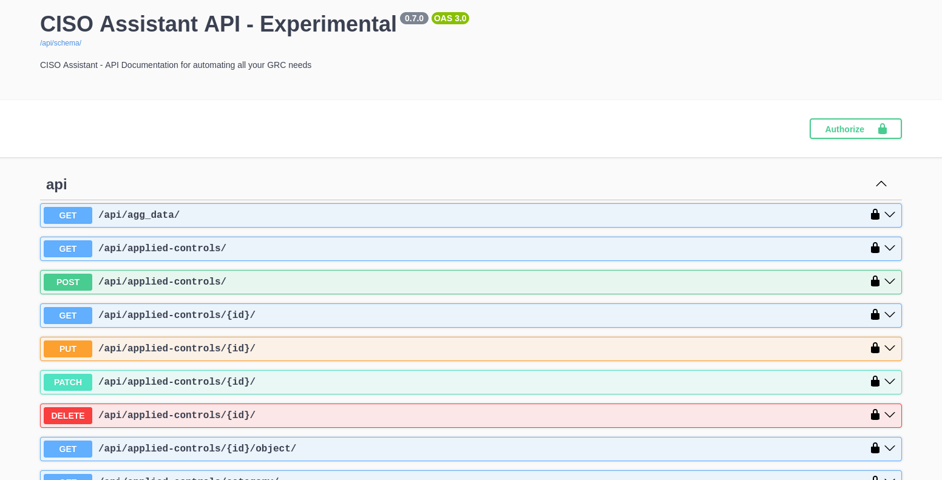
Task: Click path text in DELETE /api/applied-controls/{id}/ row
Action: pos(177,416)
